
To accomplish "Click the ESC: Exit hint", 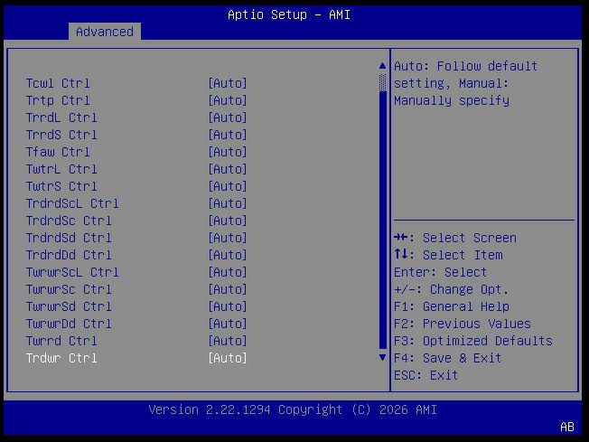I will tap(425, 375).
